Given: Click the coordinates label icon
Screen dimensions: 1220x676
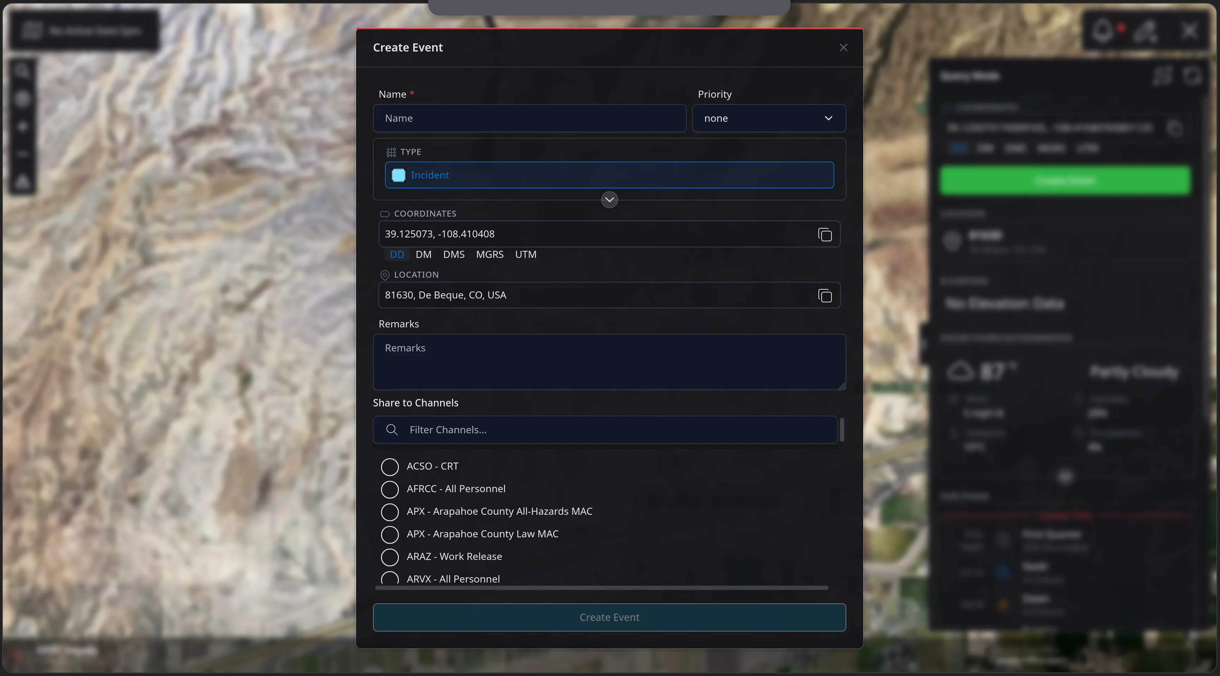Looking at the screenshot, I should click(385, 214).
